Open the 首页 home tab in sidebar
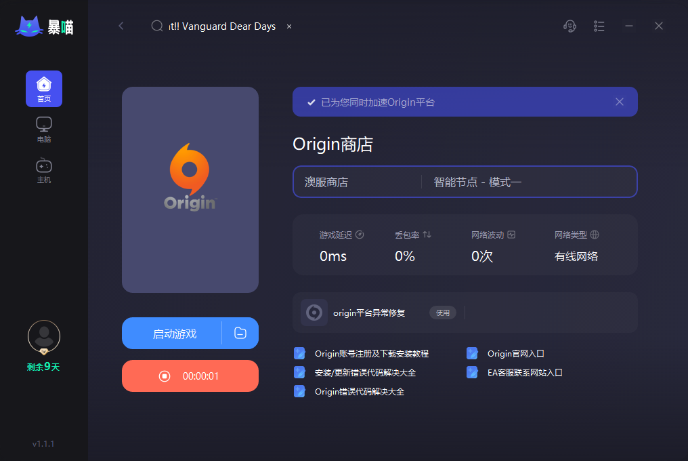688x461 pixels. pyautogui.click(x=44, y=89)
